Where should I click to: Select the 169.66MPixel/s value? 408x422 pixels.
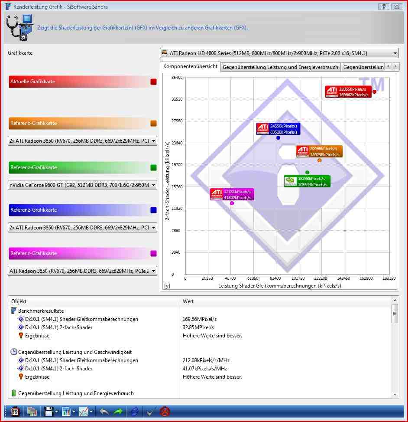pyautogui.click(x=200, y=319)
